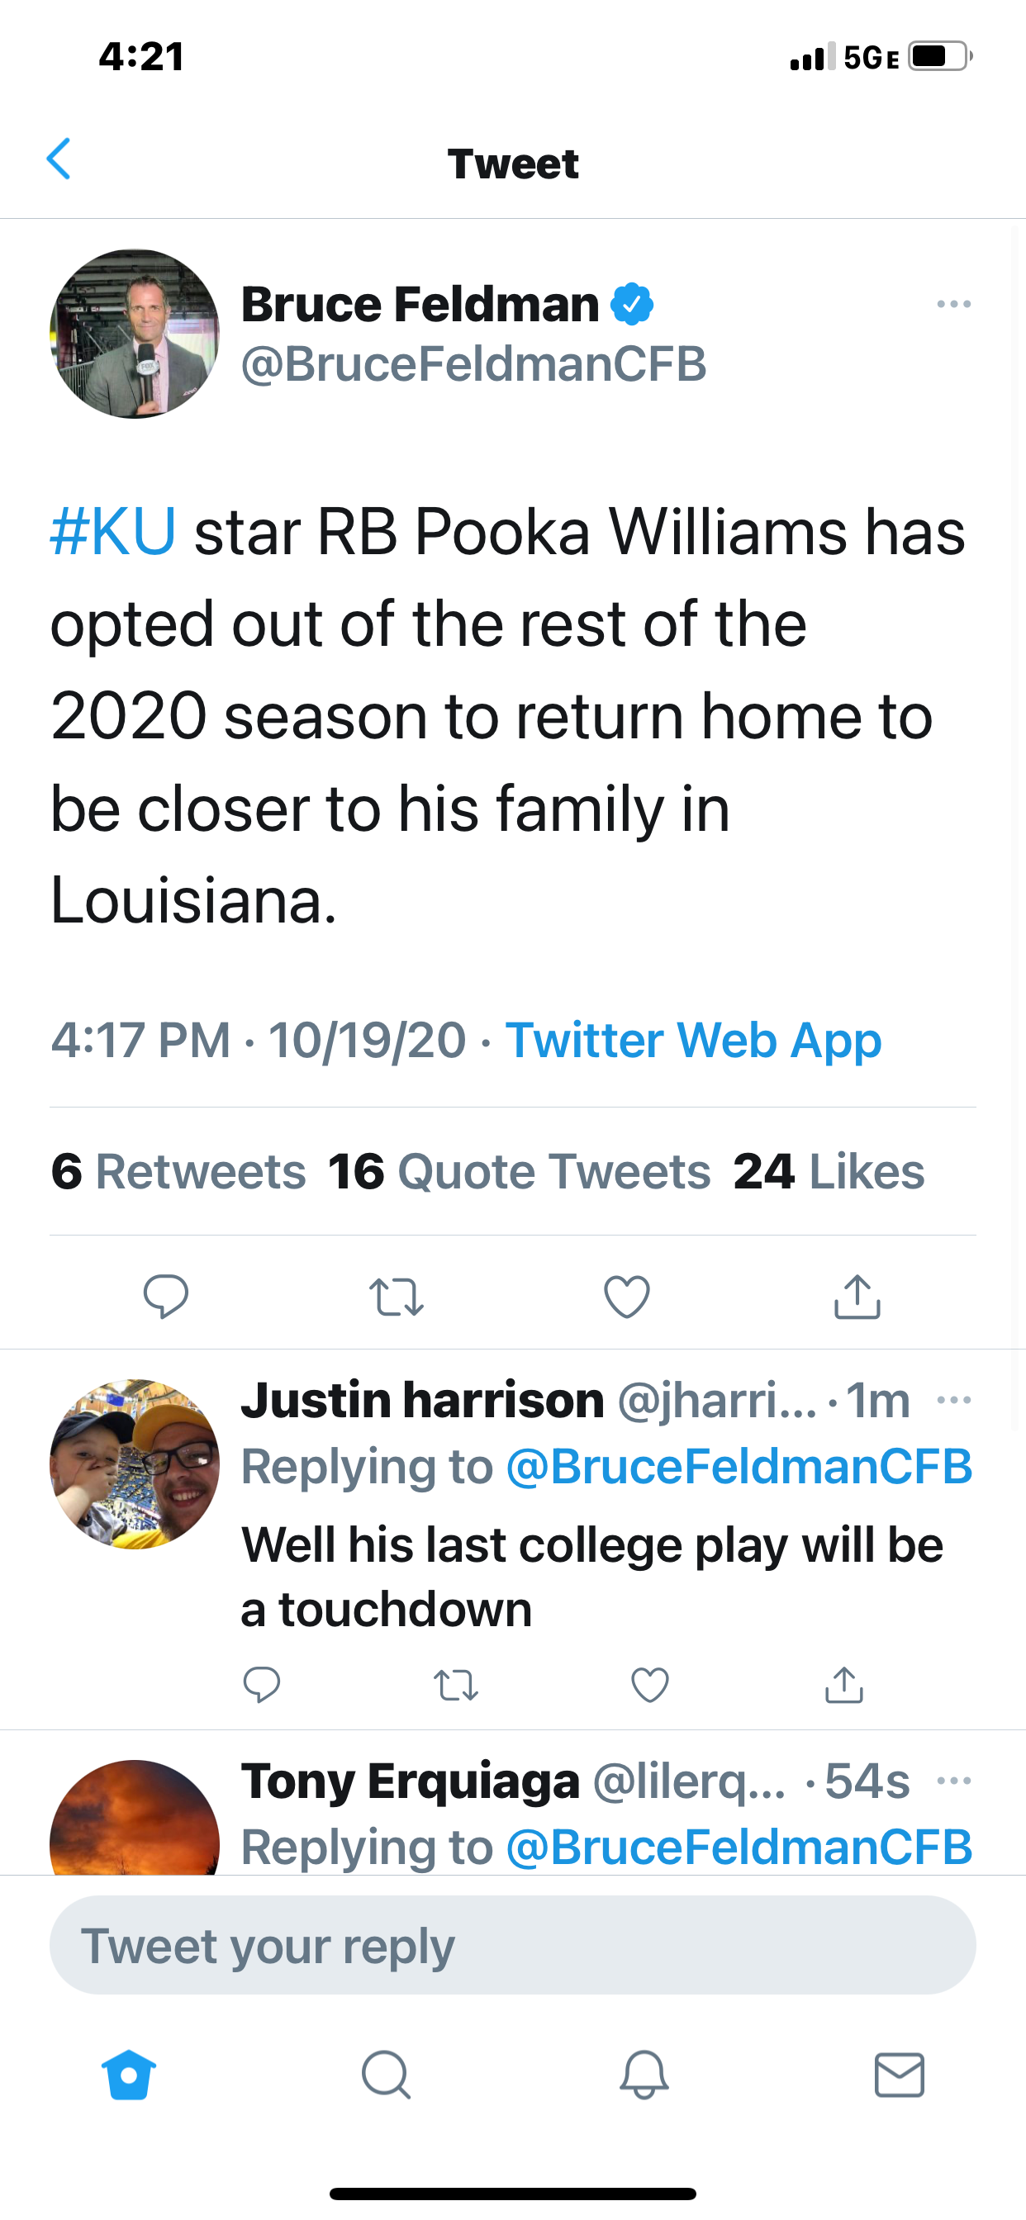Retweet Bruce Feldman's Pooka Williams tweet
The width and height of the screenshot is (1026, 2220).
[x=396, y=1296]
